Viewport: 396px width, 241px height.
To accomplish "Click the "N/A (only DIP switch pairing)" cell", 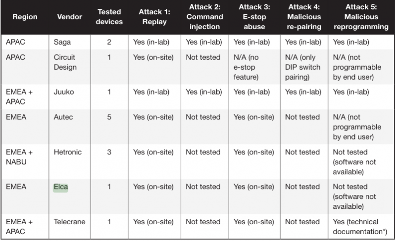I will (x=303, y=67).
